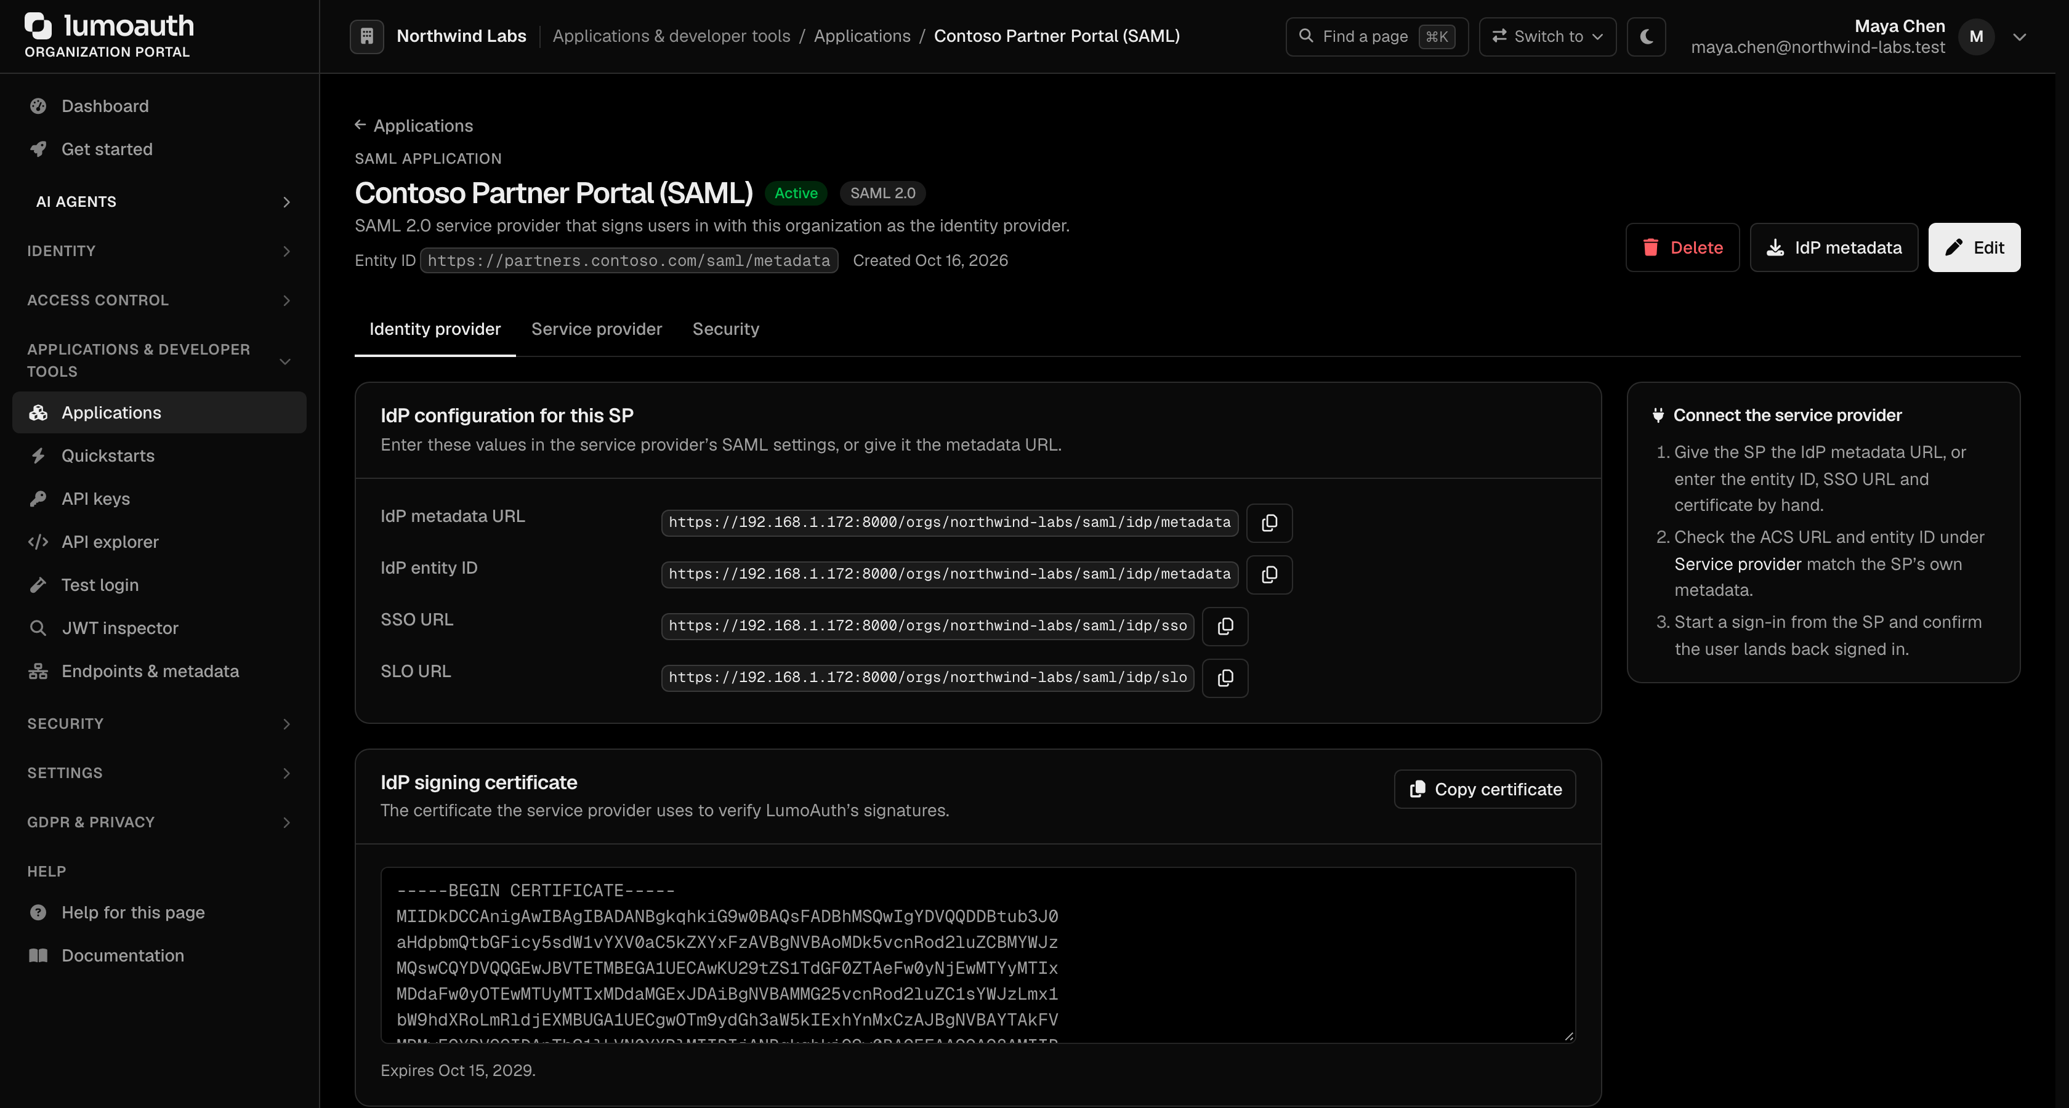Viewport: 2069px width, 1108px height.
Task: Open Get started from the sidebar
Action: 159,150
